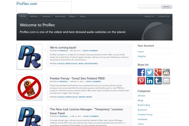The width and height of the screenshot is (189, 126).
Task: Share the site on Twitter
Action: coord(149,72)
